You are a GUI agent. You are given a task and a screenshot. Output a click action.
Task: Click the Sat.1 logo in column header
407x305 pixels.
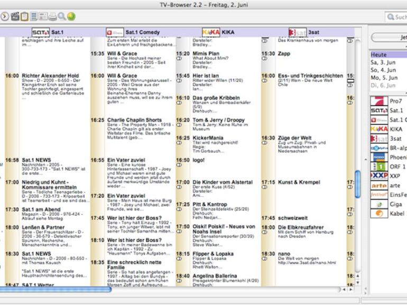(41, 32)
